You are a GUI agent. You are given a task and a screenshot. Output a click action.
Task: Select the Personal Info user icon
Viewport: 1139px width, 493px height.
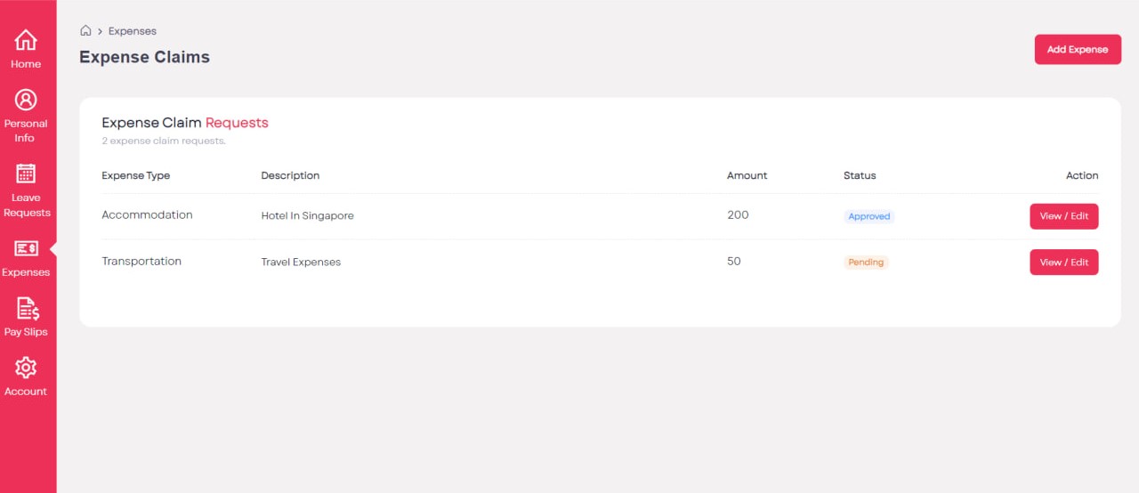click(26, 100)
